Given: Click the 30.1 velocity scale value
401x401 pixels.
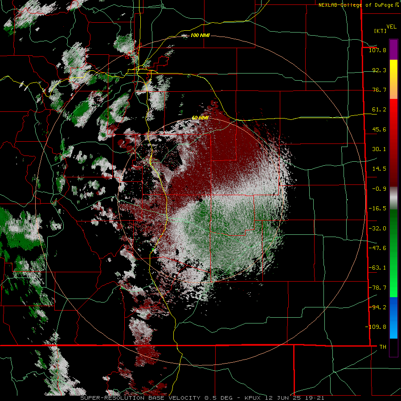Looking at the screenshot, I should coord(379,149).
